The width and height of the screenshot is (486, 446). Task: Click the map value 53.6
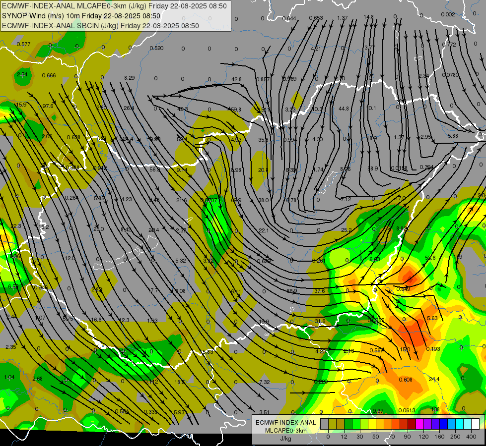click(x=430, y=258)
